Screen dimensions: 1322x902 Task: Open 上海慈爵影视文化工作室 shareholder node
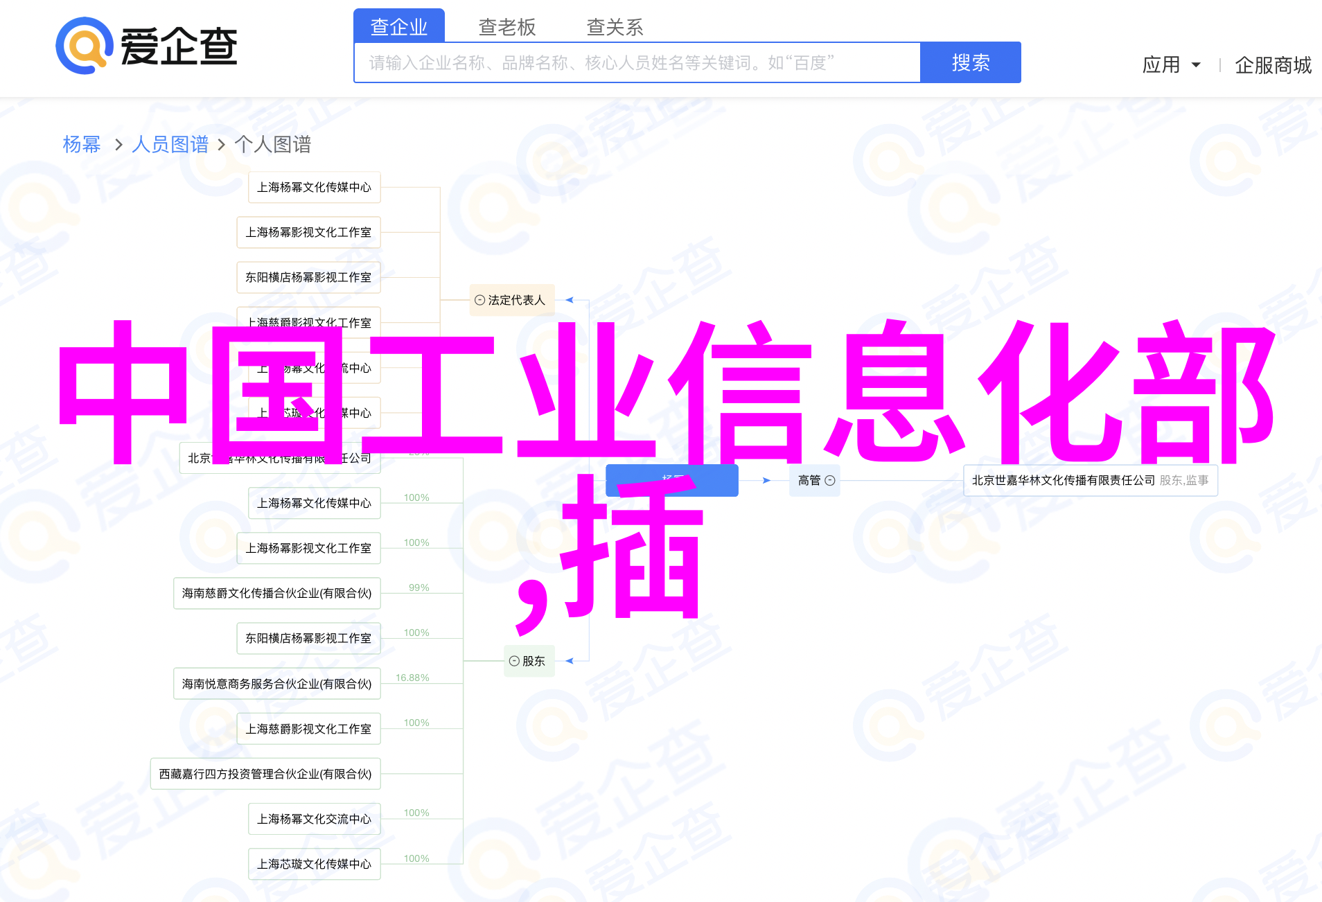pos(309,729)
